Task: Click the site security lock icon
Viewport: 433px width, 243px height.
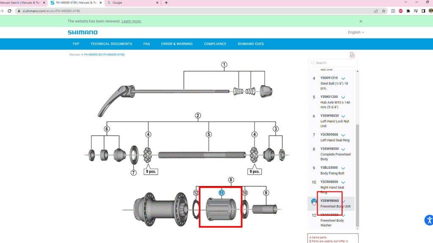Action: (19, 11)
